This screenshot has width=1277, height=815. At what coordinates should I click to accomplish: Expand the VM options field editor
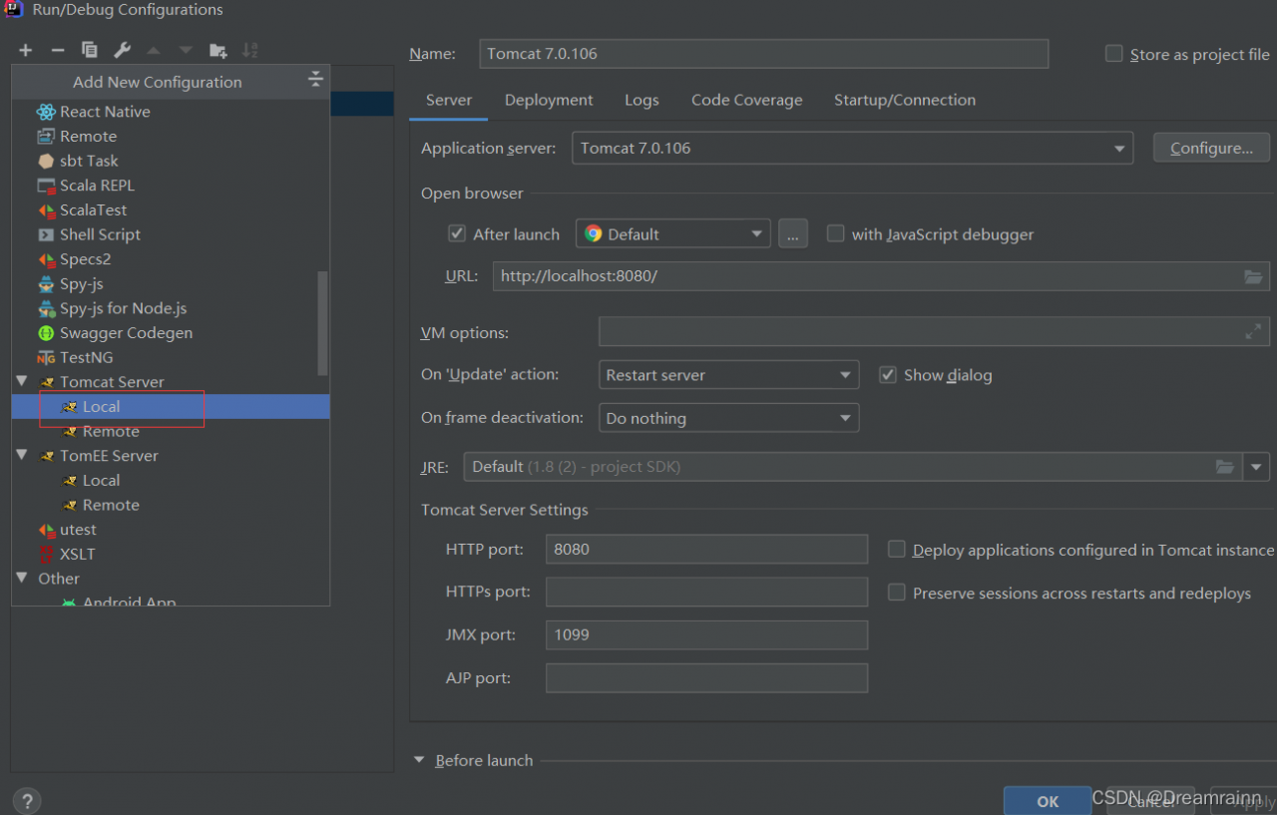pyautogui.click(x=1253, y=332)
